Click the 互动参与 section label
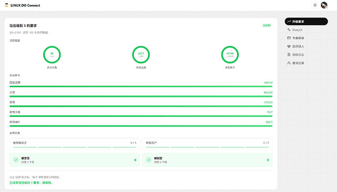337x192 pixels. [15, 76]
